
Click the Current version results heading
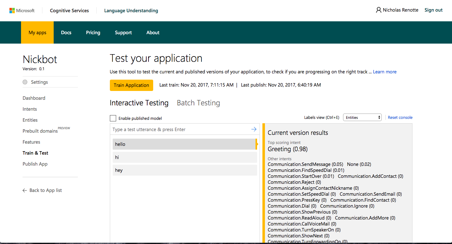[298, 133]
